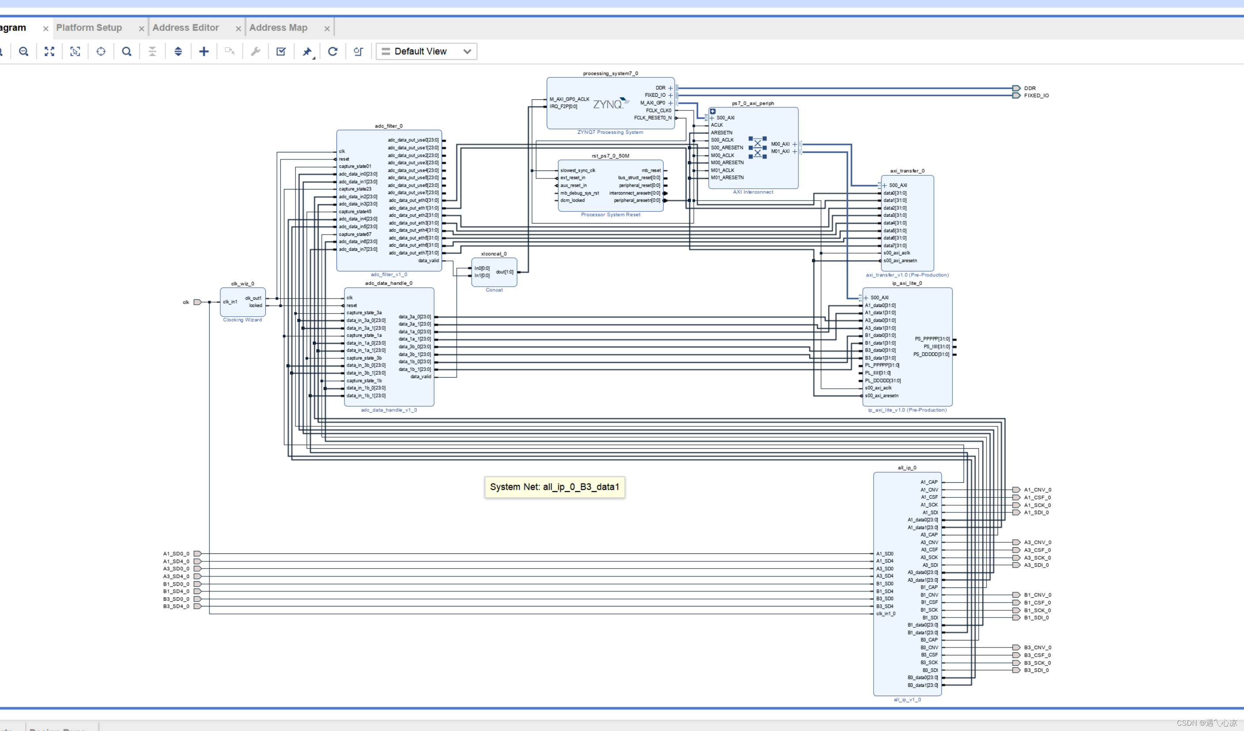Image resolution: width=1244 pixels, height=731 pixels.
Task: Select the B1_CSF_0 output port symbol
Action: [1017, 602]
